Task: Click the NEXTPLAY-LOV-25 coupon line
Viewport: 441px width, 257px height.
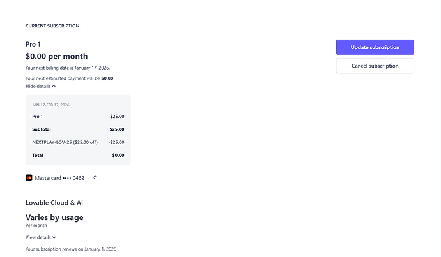Action: (78, 142)
